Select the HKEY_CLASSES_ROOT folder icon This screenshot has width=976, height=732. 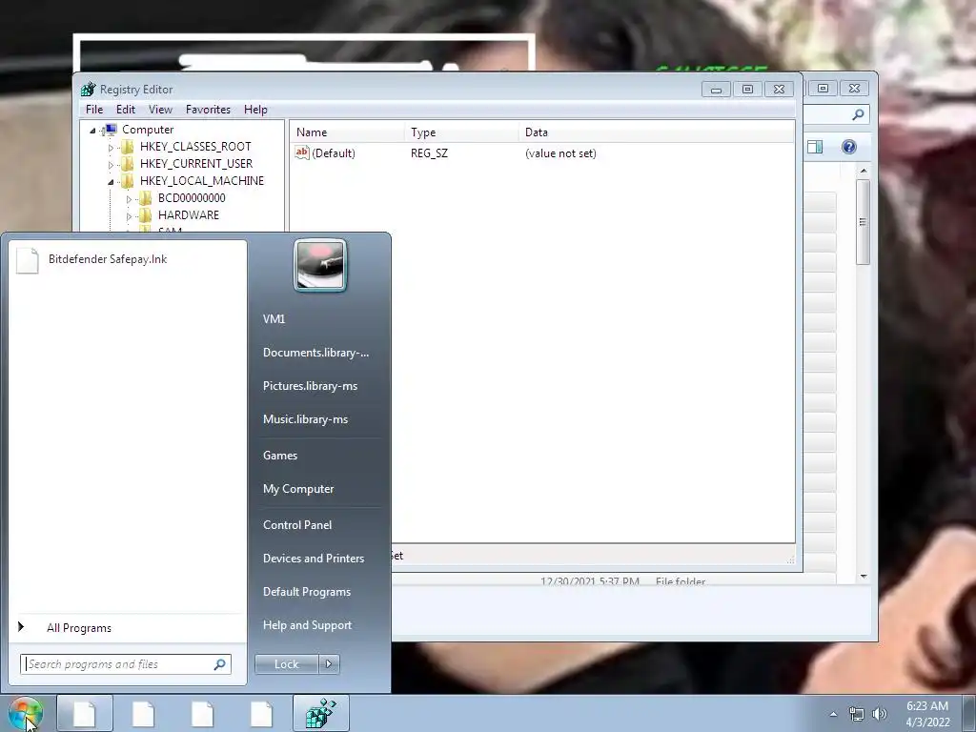point(128,147)
